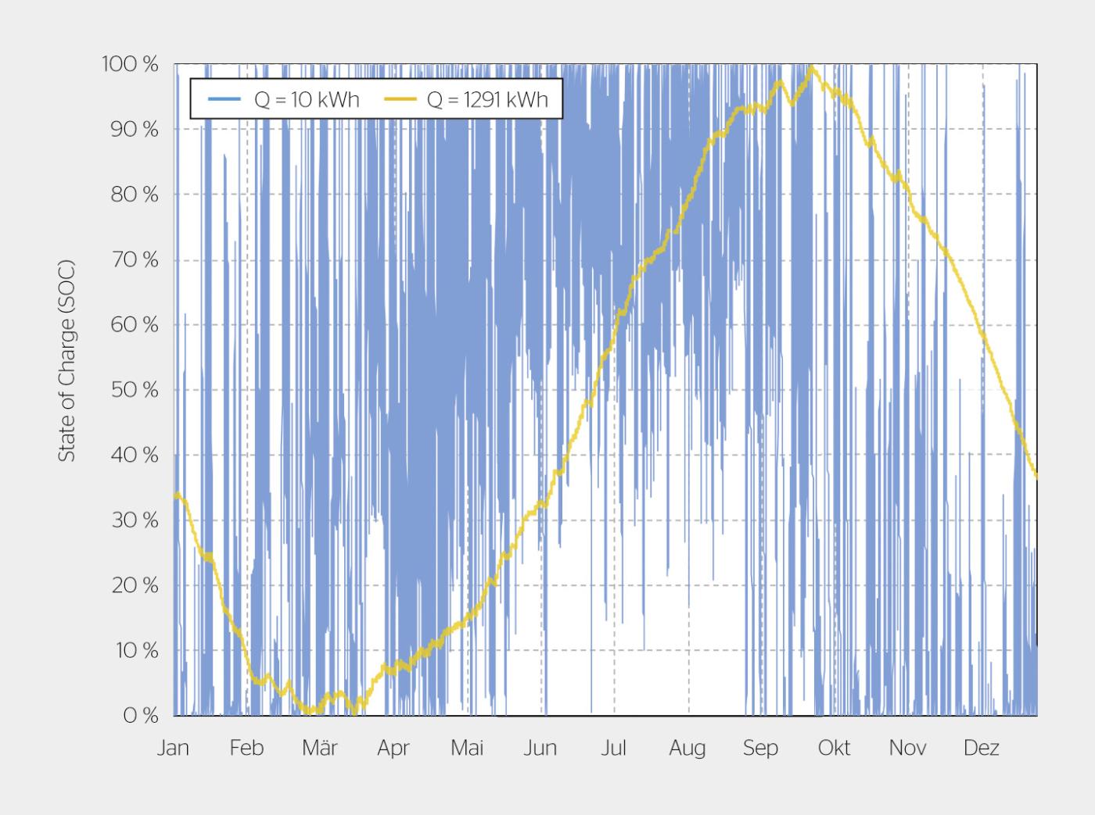Click the 70 % y-axis label
This screenshot has width=1095, height=815.
click(x=134, y=259)
